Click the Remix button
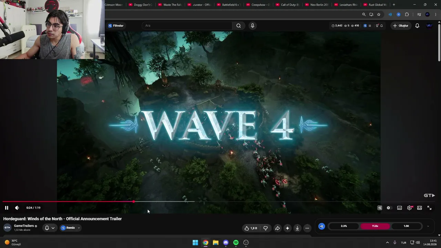The width and height of the screenshot is (441, 248). click(68, 228)
